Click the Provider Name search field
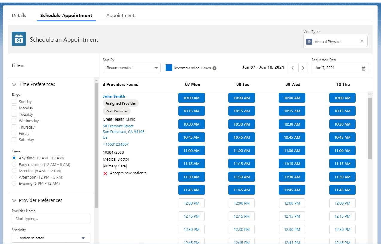This screenshot has height=244, width=381. pyautogui.click(x=51, y=219)
